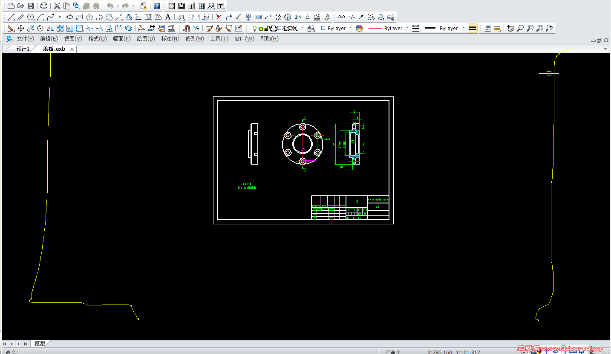Click the Undo arrow icon
This screenshot has width=611, height=354.
point(110,6)
